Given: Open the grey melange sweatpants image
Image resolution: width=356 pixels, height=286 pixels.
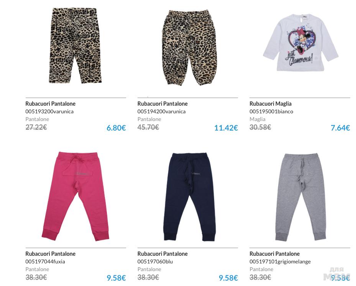Looking at the screenshot, I should 301,197.
